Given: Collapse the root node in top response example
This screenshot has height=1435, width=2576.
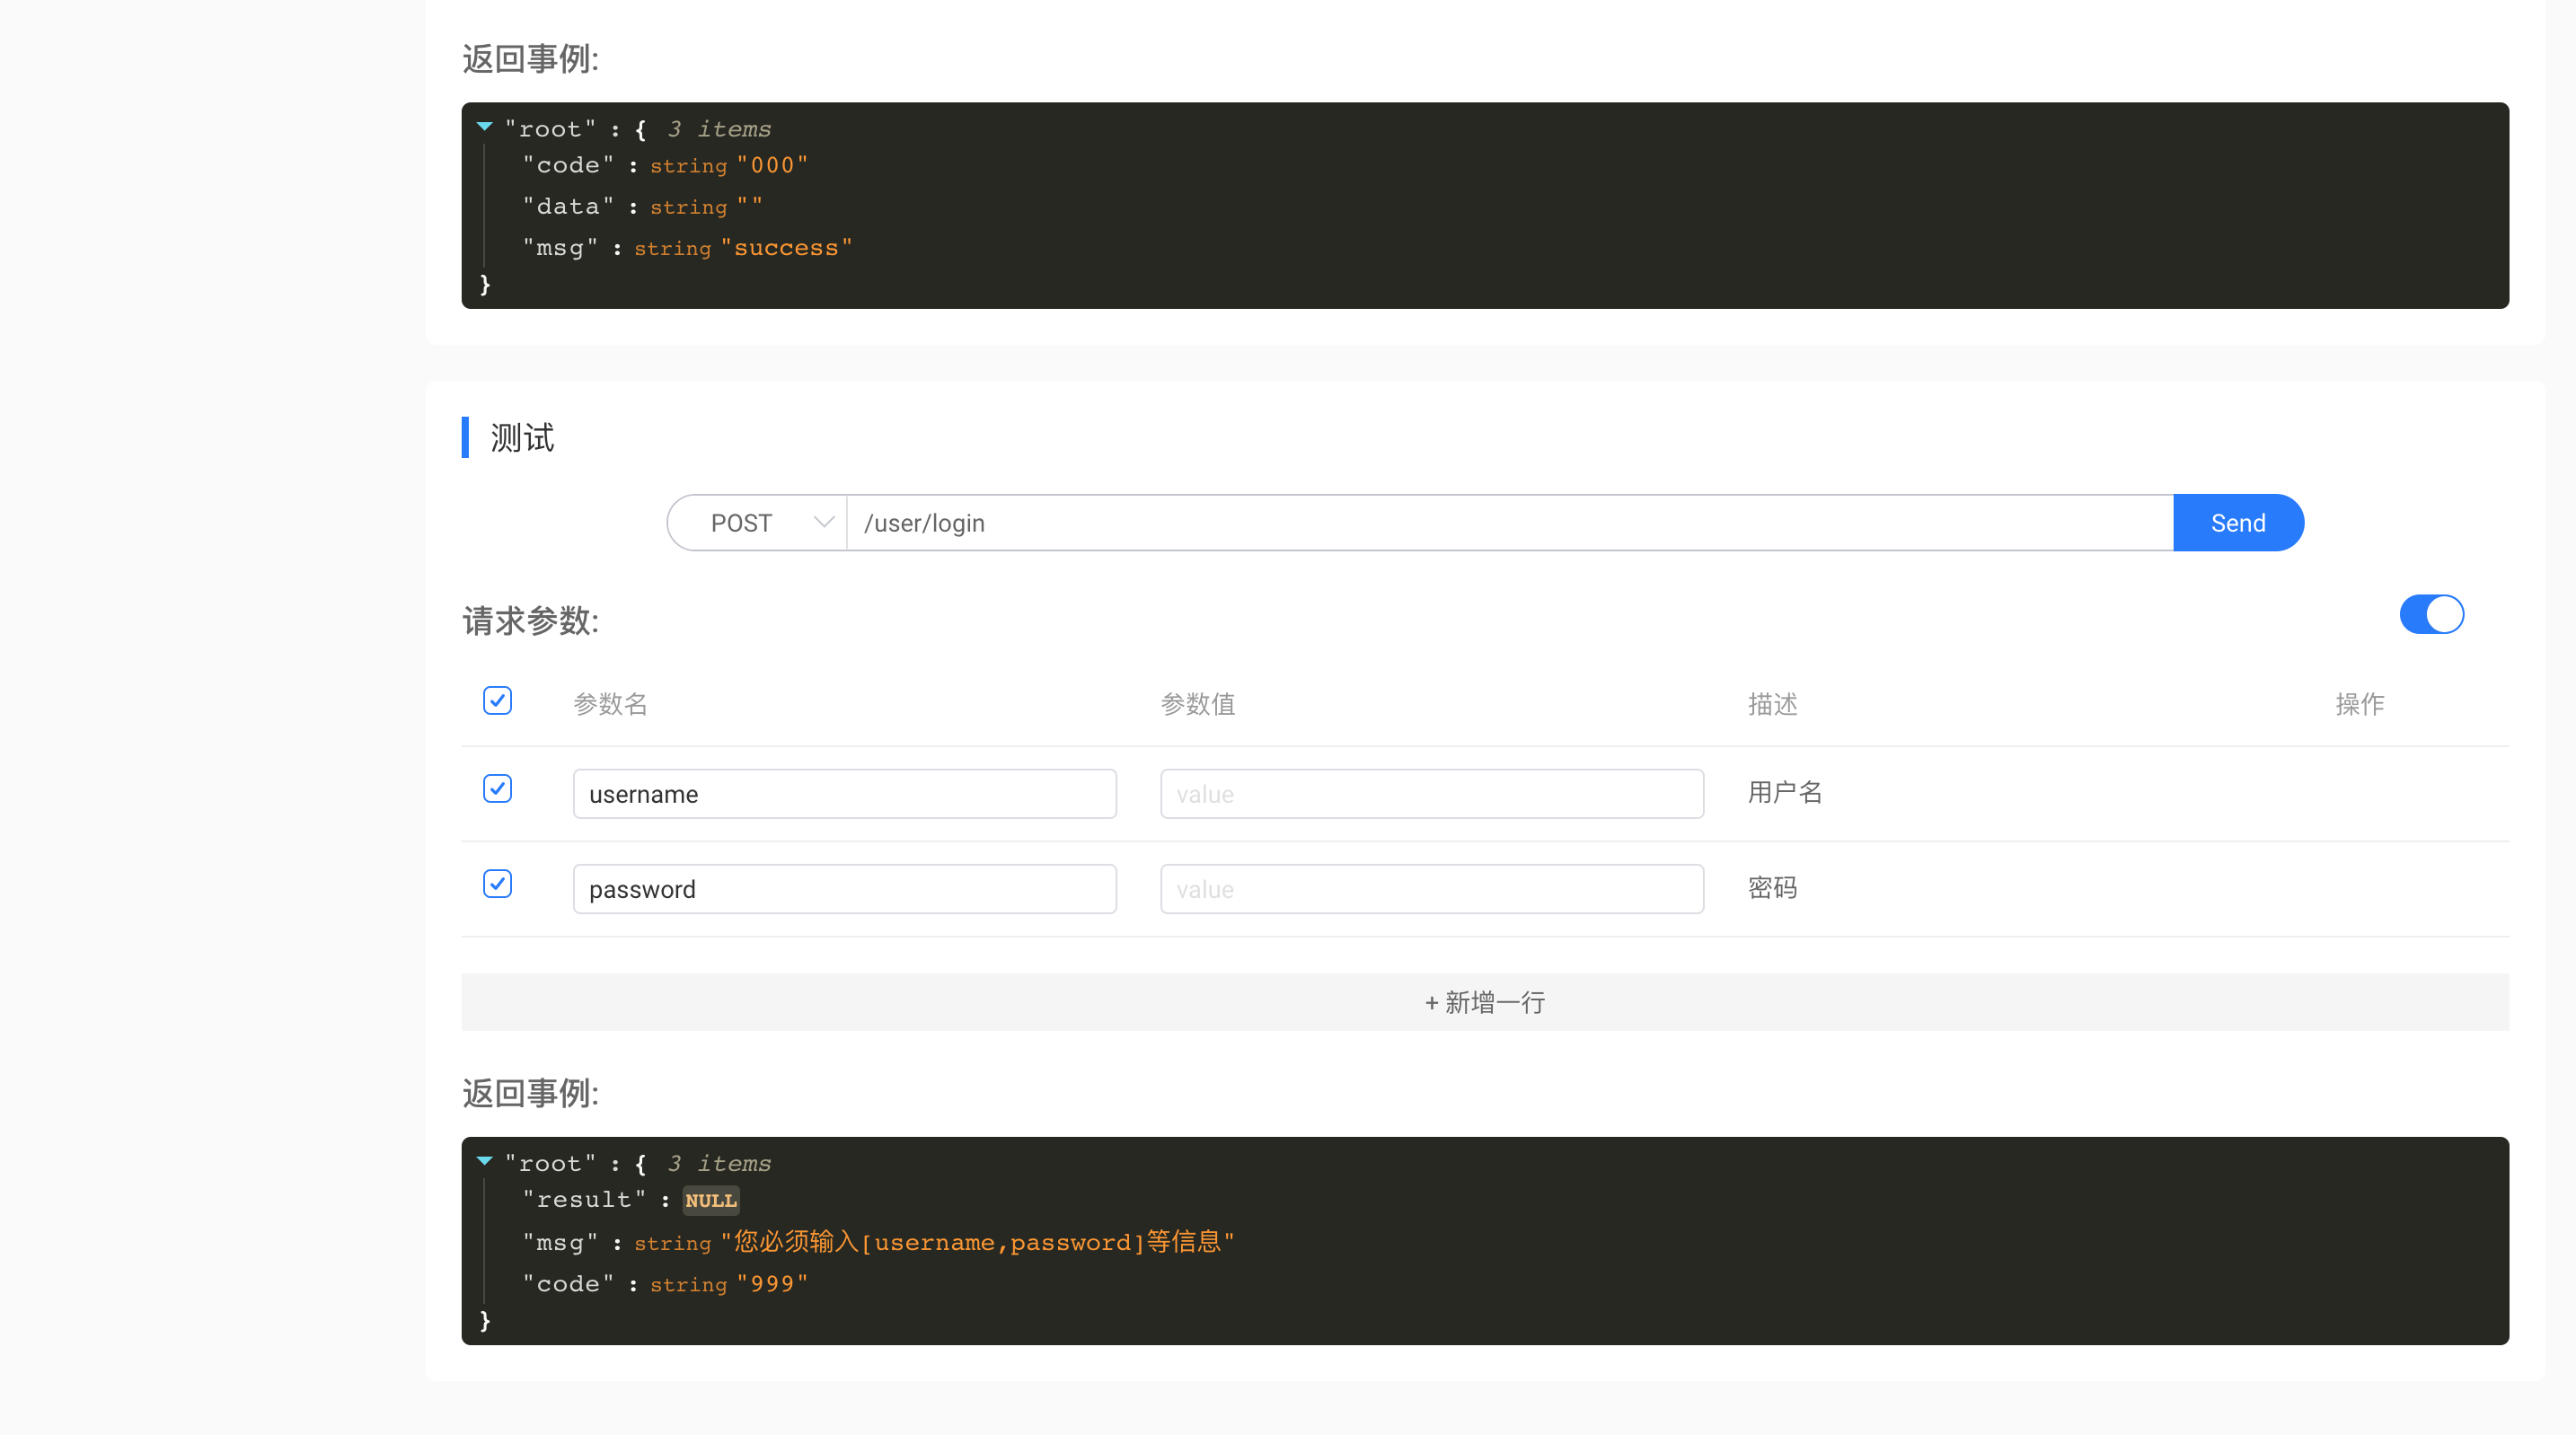Looking at the screenshot, I should click(485, 127).
